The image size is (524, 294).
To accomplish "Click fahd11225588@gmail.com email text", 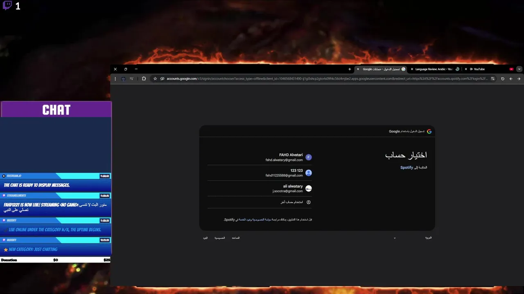I will [x=284, y=176].
